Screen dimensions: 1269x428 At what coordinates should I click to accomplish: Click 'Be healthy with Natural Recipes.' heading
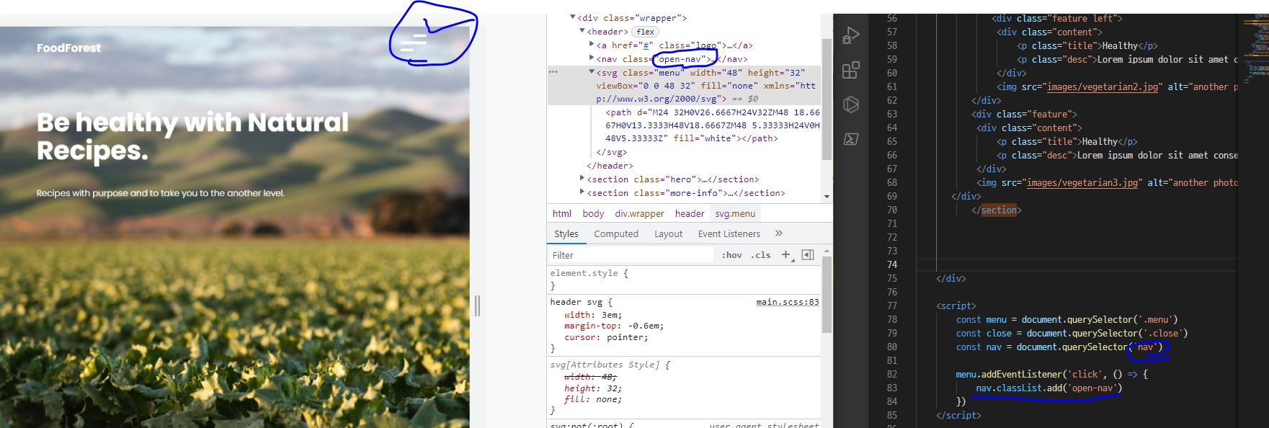[192, 136]
